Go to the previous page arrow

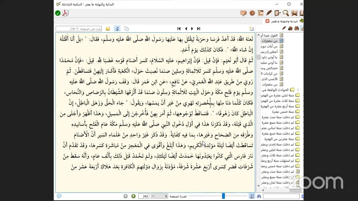(x=186, y=28)
